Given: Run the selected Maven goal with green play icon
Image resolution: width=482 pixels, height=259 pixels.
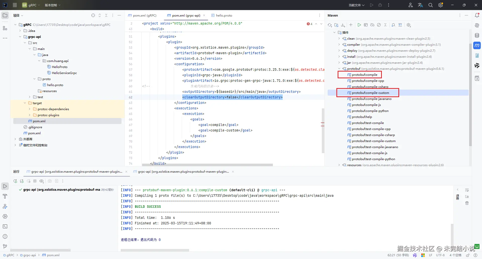Looking at the screenshot, I should coord(359,25).
